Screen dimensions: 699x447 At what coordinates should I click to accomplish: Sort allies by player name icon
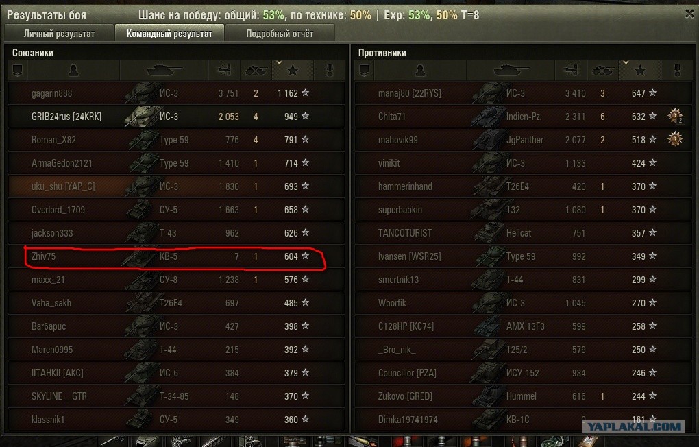click(73, 70)
